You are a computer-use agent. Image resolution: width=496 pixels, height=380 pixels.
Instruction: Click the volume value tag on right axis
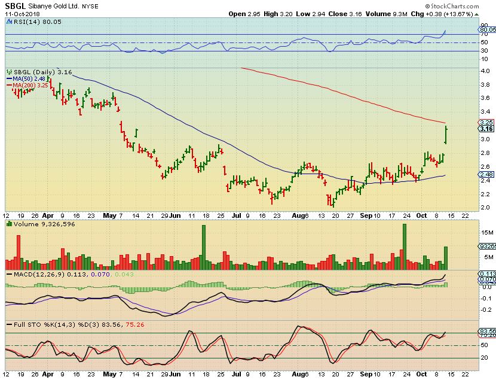coord(487,247)
